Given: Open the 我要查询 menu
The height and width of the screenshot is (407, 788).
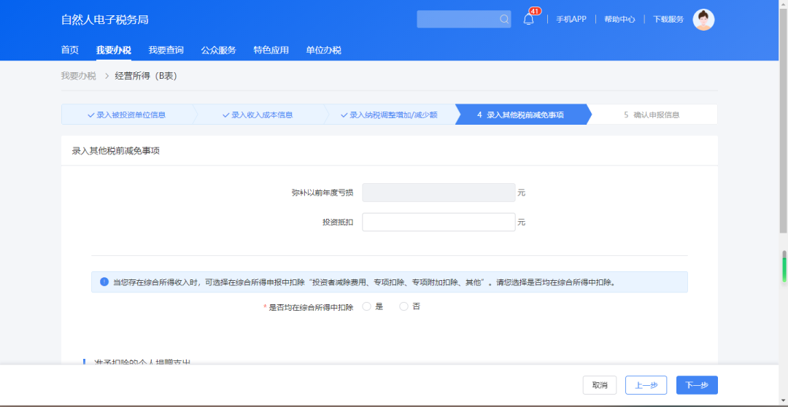Looking at the screenshot, I should pyautogui.click(x=166, y=50).
